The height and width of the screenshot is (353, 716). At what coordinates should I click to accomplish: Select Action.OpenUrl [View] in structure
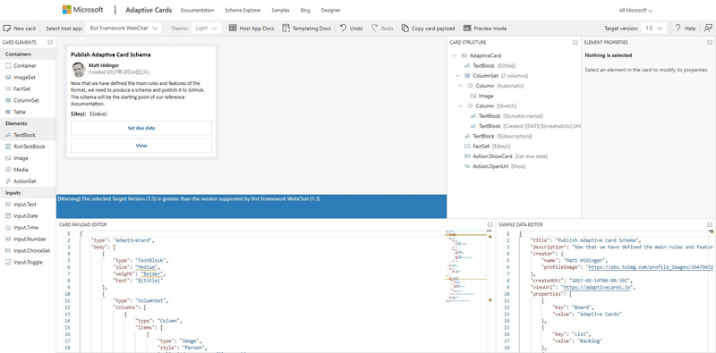click(495, 166)
